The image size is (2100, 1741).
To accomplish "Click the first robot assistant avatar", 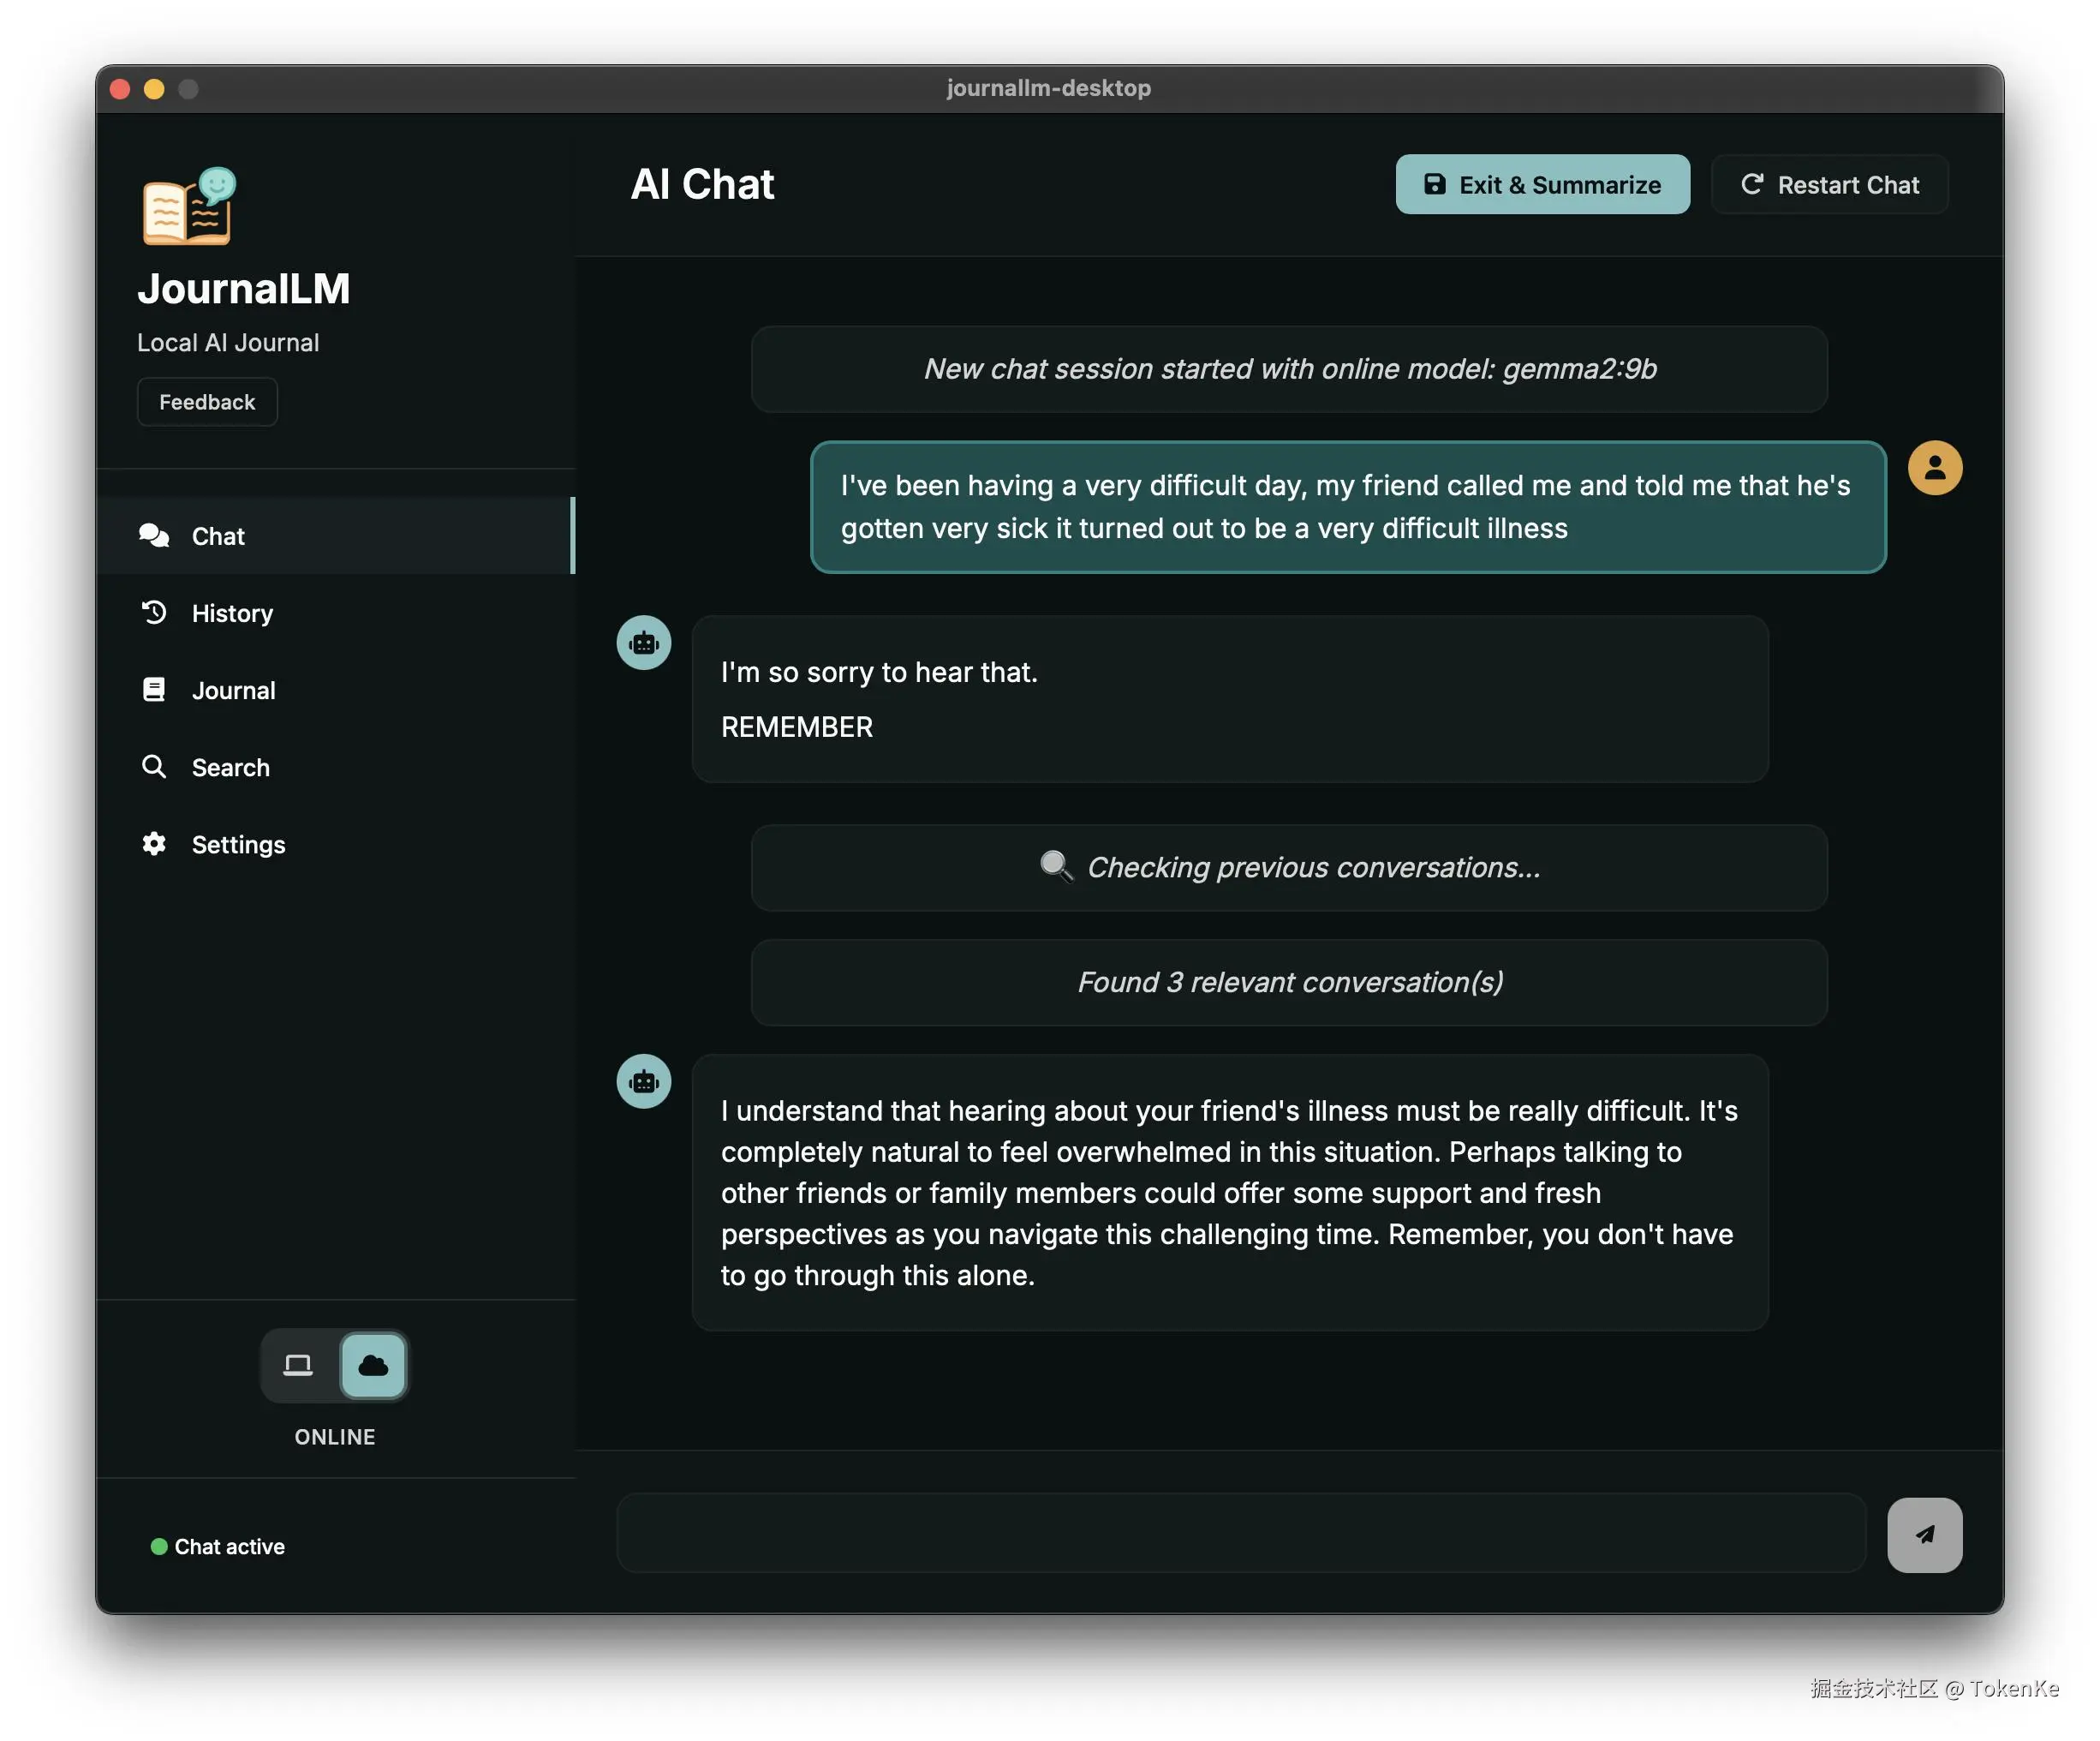I will (x=643, y=643).
